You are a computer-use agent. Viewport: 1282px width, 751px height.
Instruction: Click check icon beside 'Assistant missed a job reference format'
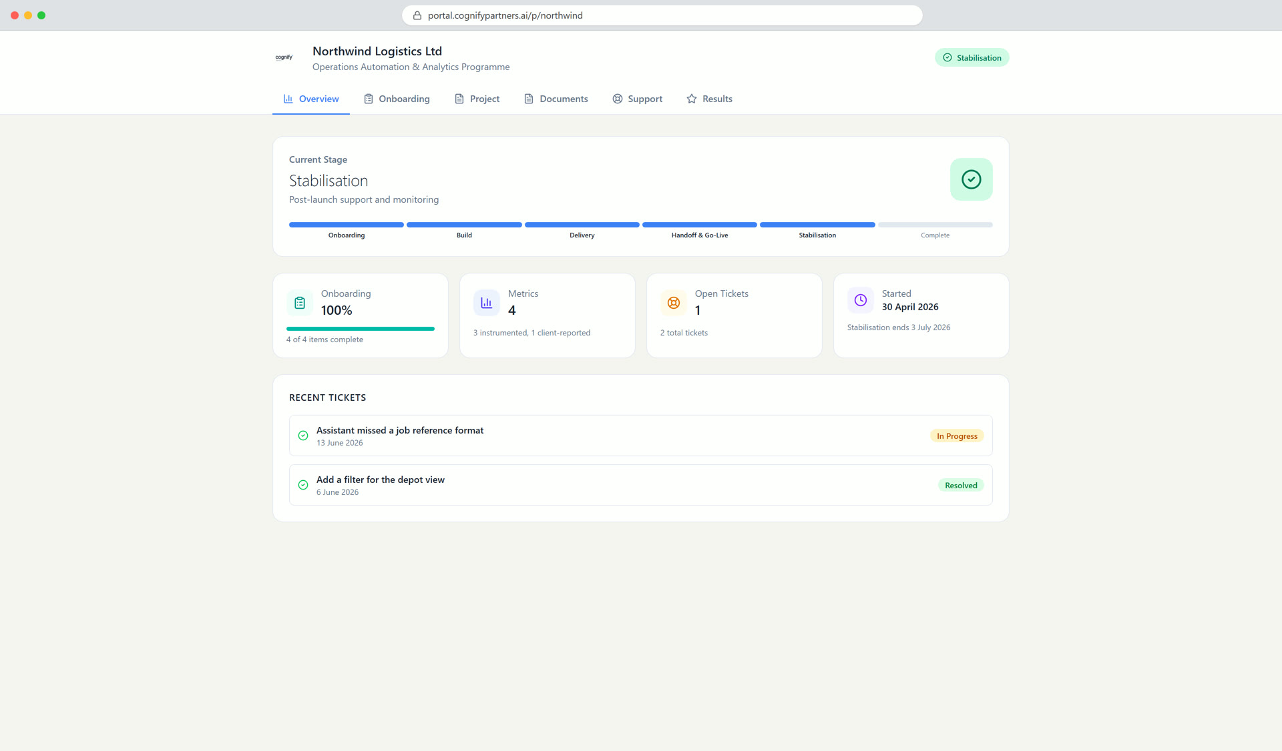coord(303,436)
